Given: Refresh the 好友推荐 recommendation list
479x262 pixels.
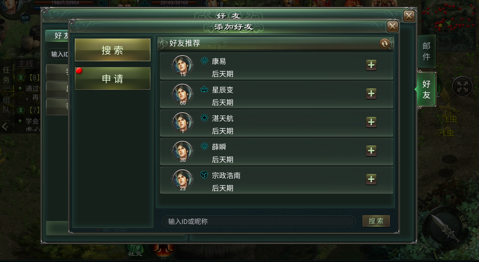Looking at the screenshot, I should pos(385,44).
